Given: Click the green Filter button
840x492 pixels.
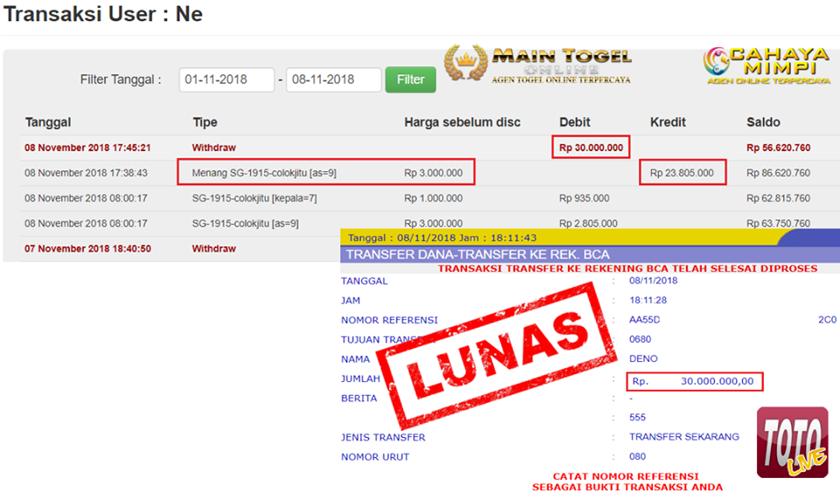Looking at the screenshot, I should pos(410,80).
